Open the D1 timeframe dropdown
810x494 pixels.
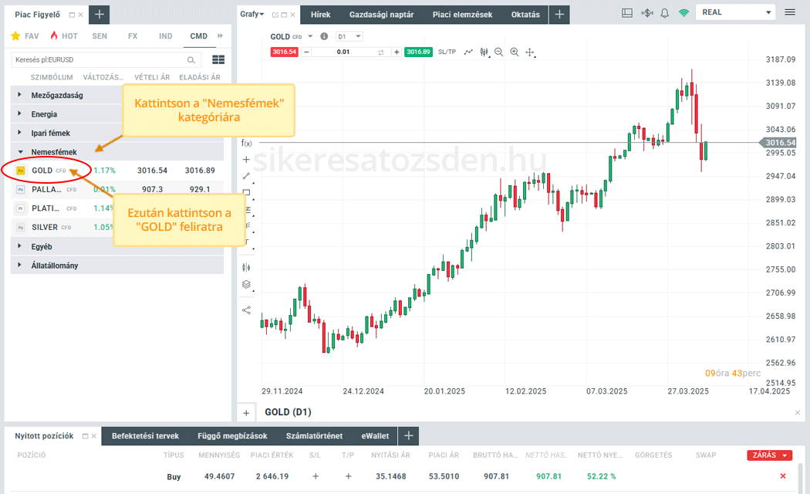(x=349, y=36)
